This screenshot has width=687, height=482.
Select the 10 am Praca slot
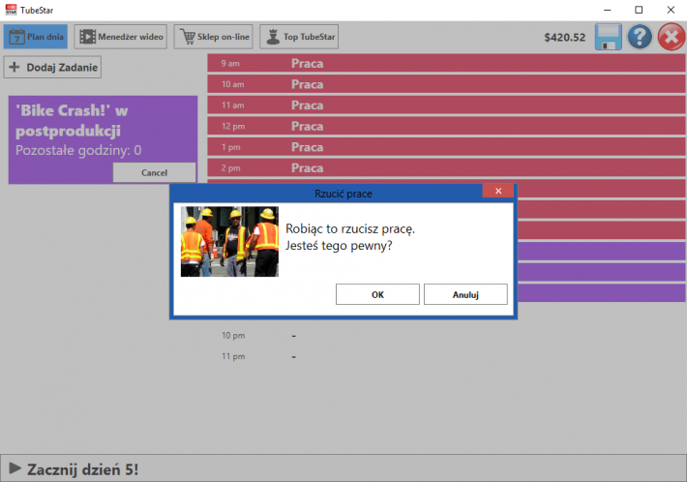[446, 84]
